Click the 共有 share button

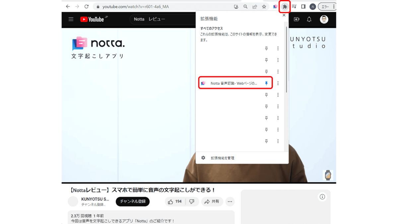point(212,201)
